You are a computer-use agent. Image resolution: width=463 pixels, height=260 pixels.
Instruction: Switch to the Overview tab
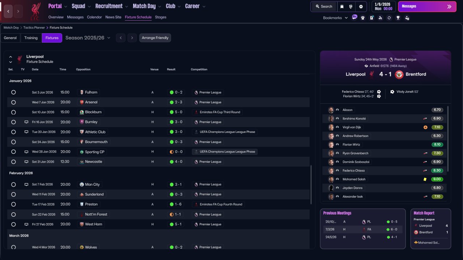click(56, 17)
